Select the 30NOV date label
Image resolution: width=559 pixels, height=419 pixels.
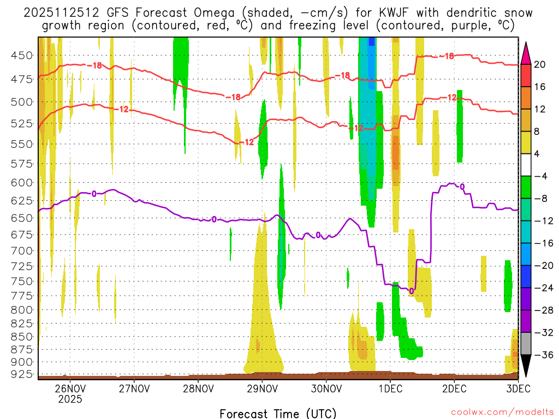click(326, 388)
